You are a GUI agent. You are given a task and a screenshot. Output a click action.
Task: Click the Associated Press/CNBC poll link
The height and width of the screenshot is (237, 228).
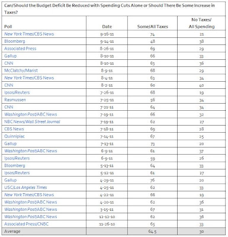click(x=26, y=224)
